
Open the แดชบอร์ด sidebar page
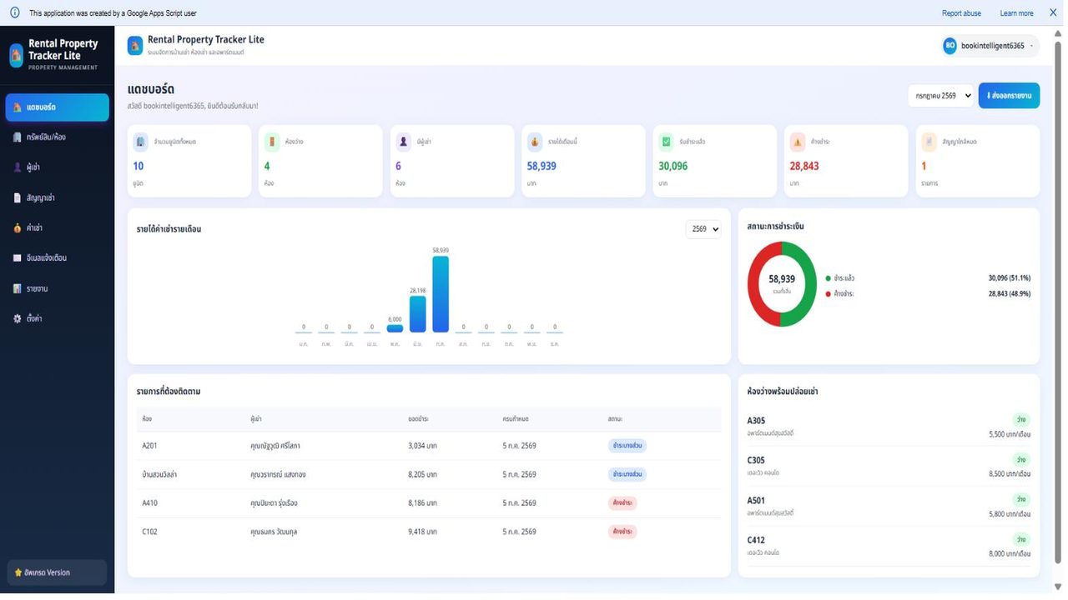pyautogui.click(x=57, y=107)
